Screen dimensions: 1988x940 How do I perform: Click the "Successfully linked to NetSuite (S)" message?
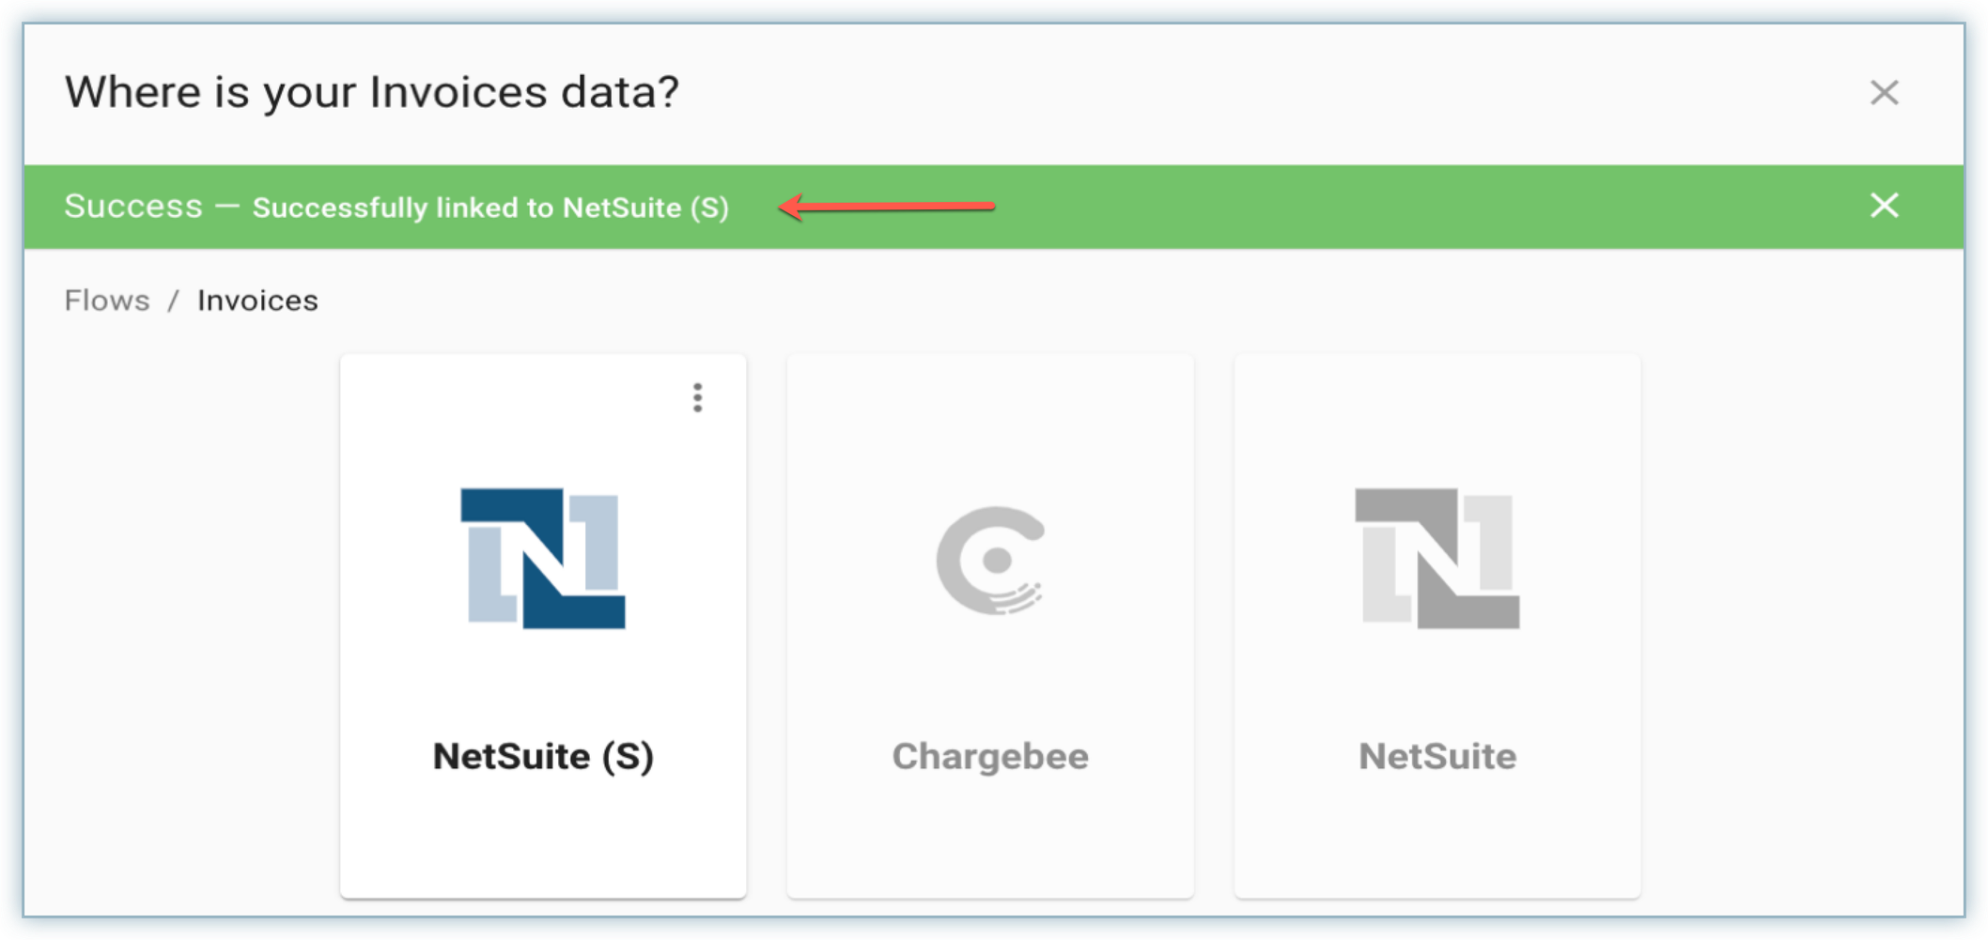[490, 208]
